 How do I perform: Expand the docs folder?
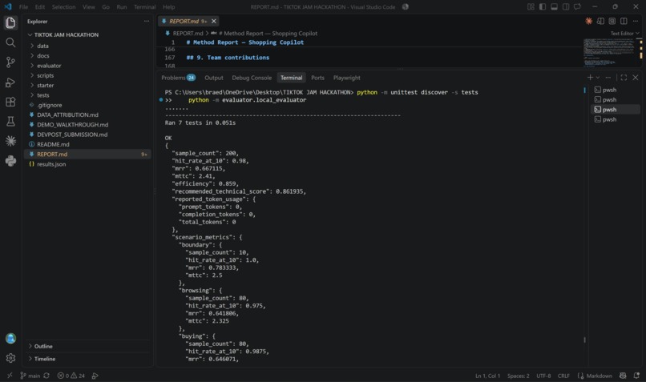[x=87, y=55]
